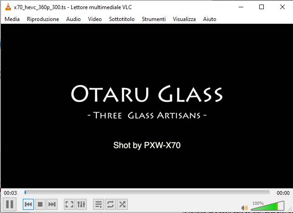The height and width of the screenshot is (213, 293).
Task: Click the elapsed time 00:03 label
Action: point(10,193)
